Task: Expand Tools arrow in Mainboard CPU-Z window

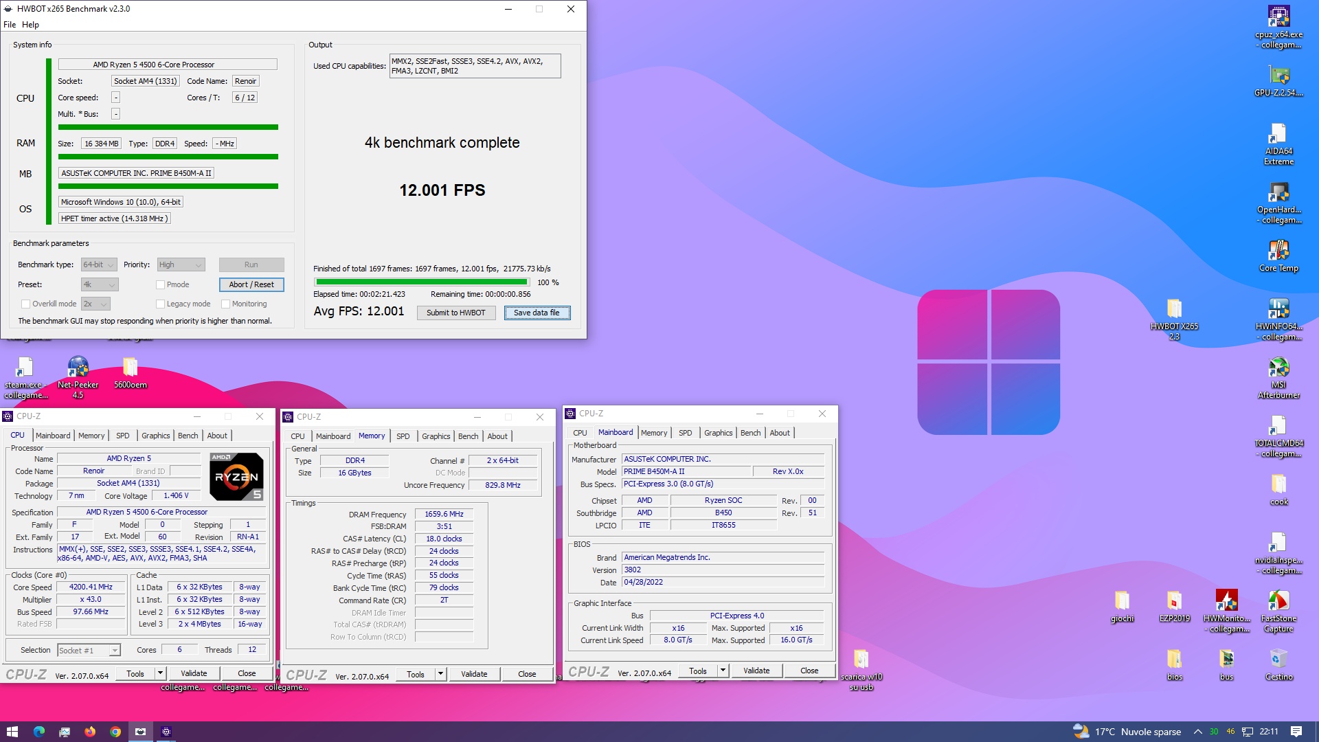Action: click(x=723, y=671)
